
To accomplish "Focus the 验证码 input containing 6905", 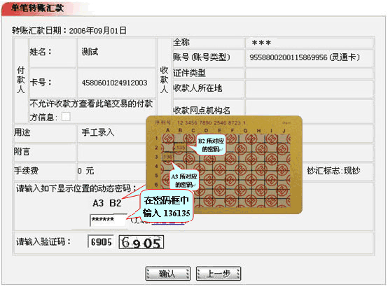I will point(101,241).
